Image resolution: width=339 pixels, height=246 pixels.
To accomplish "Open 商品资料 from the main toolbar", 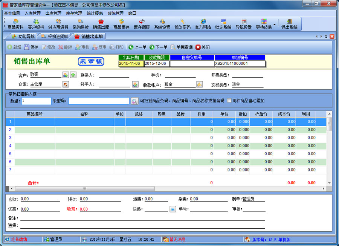I will (x=15, y=24).
